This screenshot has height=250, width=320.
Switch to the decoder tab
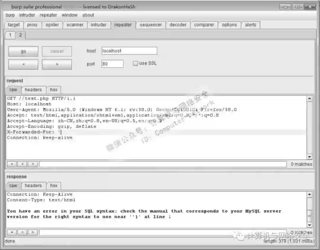178,25
